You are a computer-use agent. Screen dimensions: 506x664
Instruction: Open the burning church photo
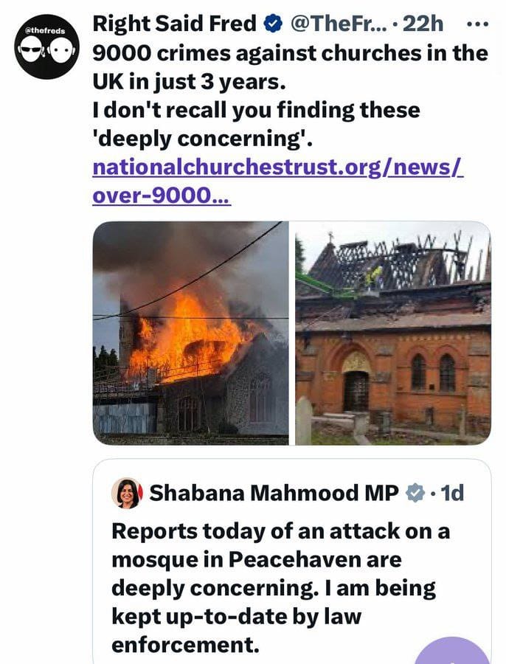pos(190,333)
